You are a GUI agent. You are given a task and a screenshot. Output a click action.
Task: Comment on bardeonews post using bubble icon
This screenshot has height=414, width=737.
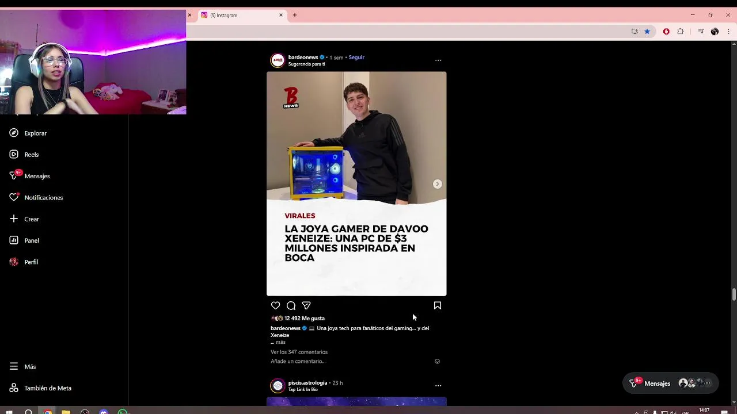[x=291, y=306]
